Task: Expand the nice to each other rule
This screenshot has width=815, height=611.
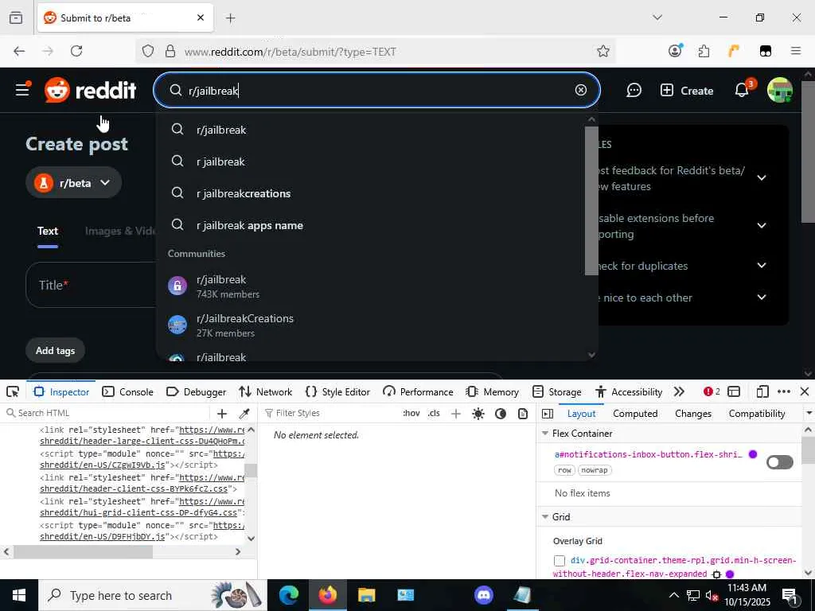Action: click(x=762, y=298)
